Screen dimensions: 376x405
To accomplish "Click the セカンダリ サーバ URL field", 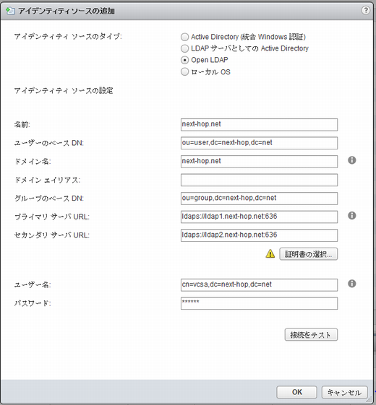I will (259, 235).
